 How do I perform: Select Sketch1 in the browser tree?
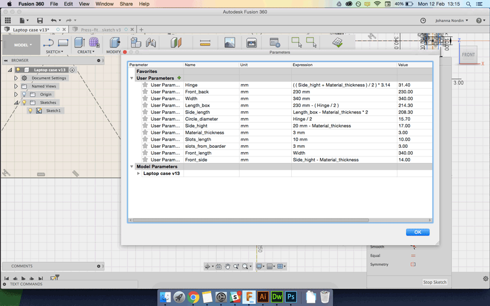pos(53,111)
